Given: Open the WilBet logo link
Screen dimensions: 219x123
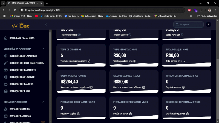Looking at the screenshot, I should pyautogui.click(x=21, y=25).
